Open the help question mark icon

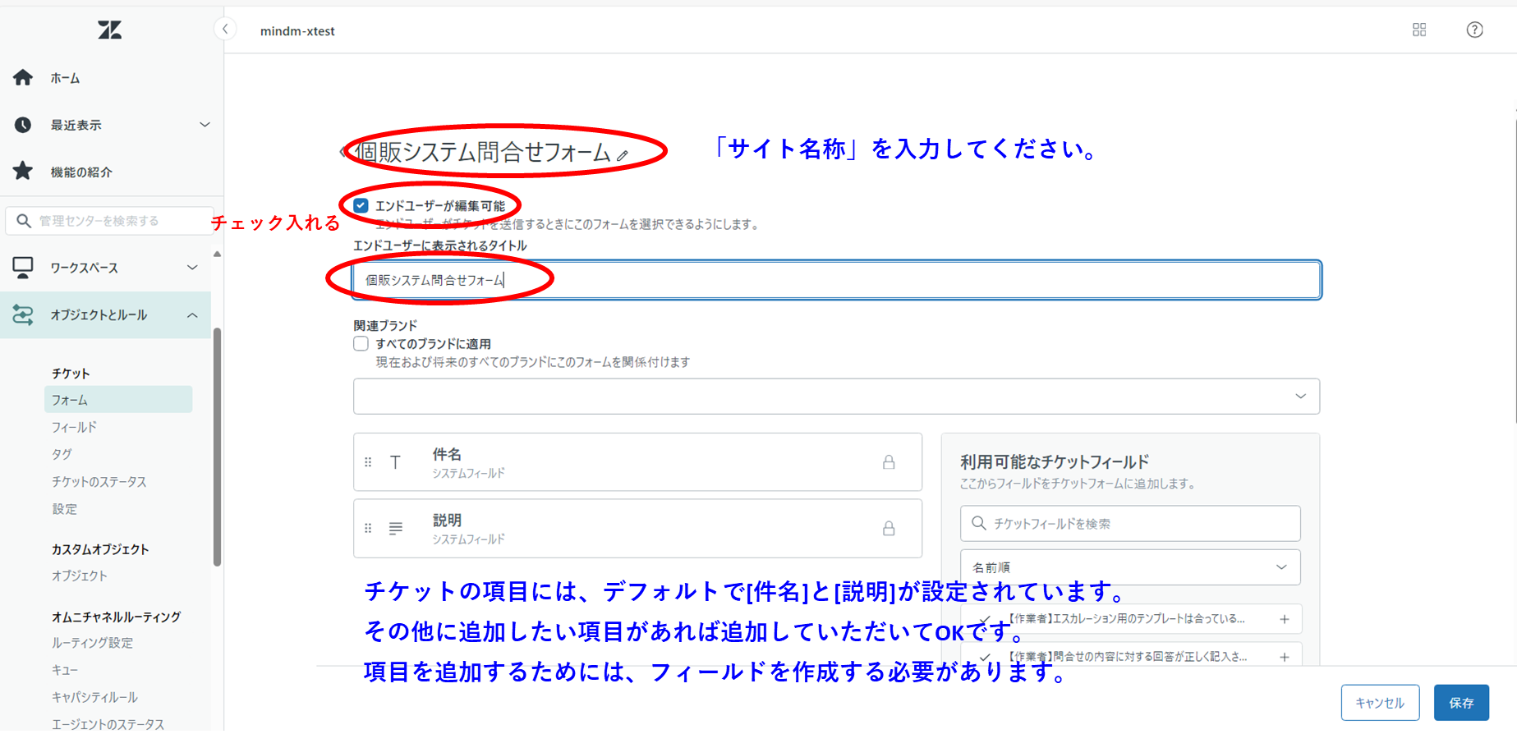click(x=1474, y=30)
